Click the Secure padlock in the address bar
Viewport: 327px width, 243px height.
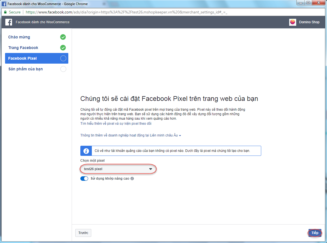5,12
